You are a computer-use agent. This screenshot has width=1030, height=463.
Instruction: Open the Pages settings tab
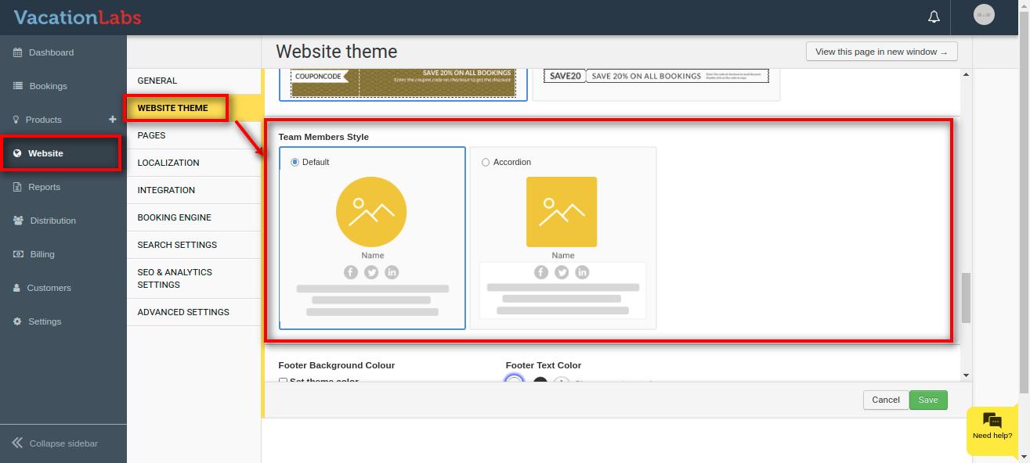[151, 135]
